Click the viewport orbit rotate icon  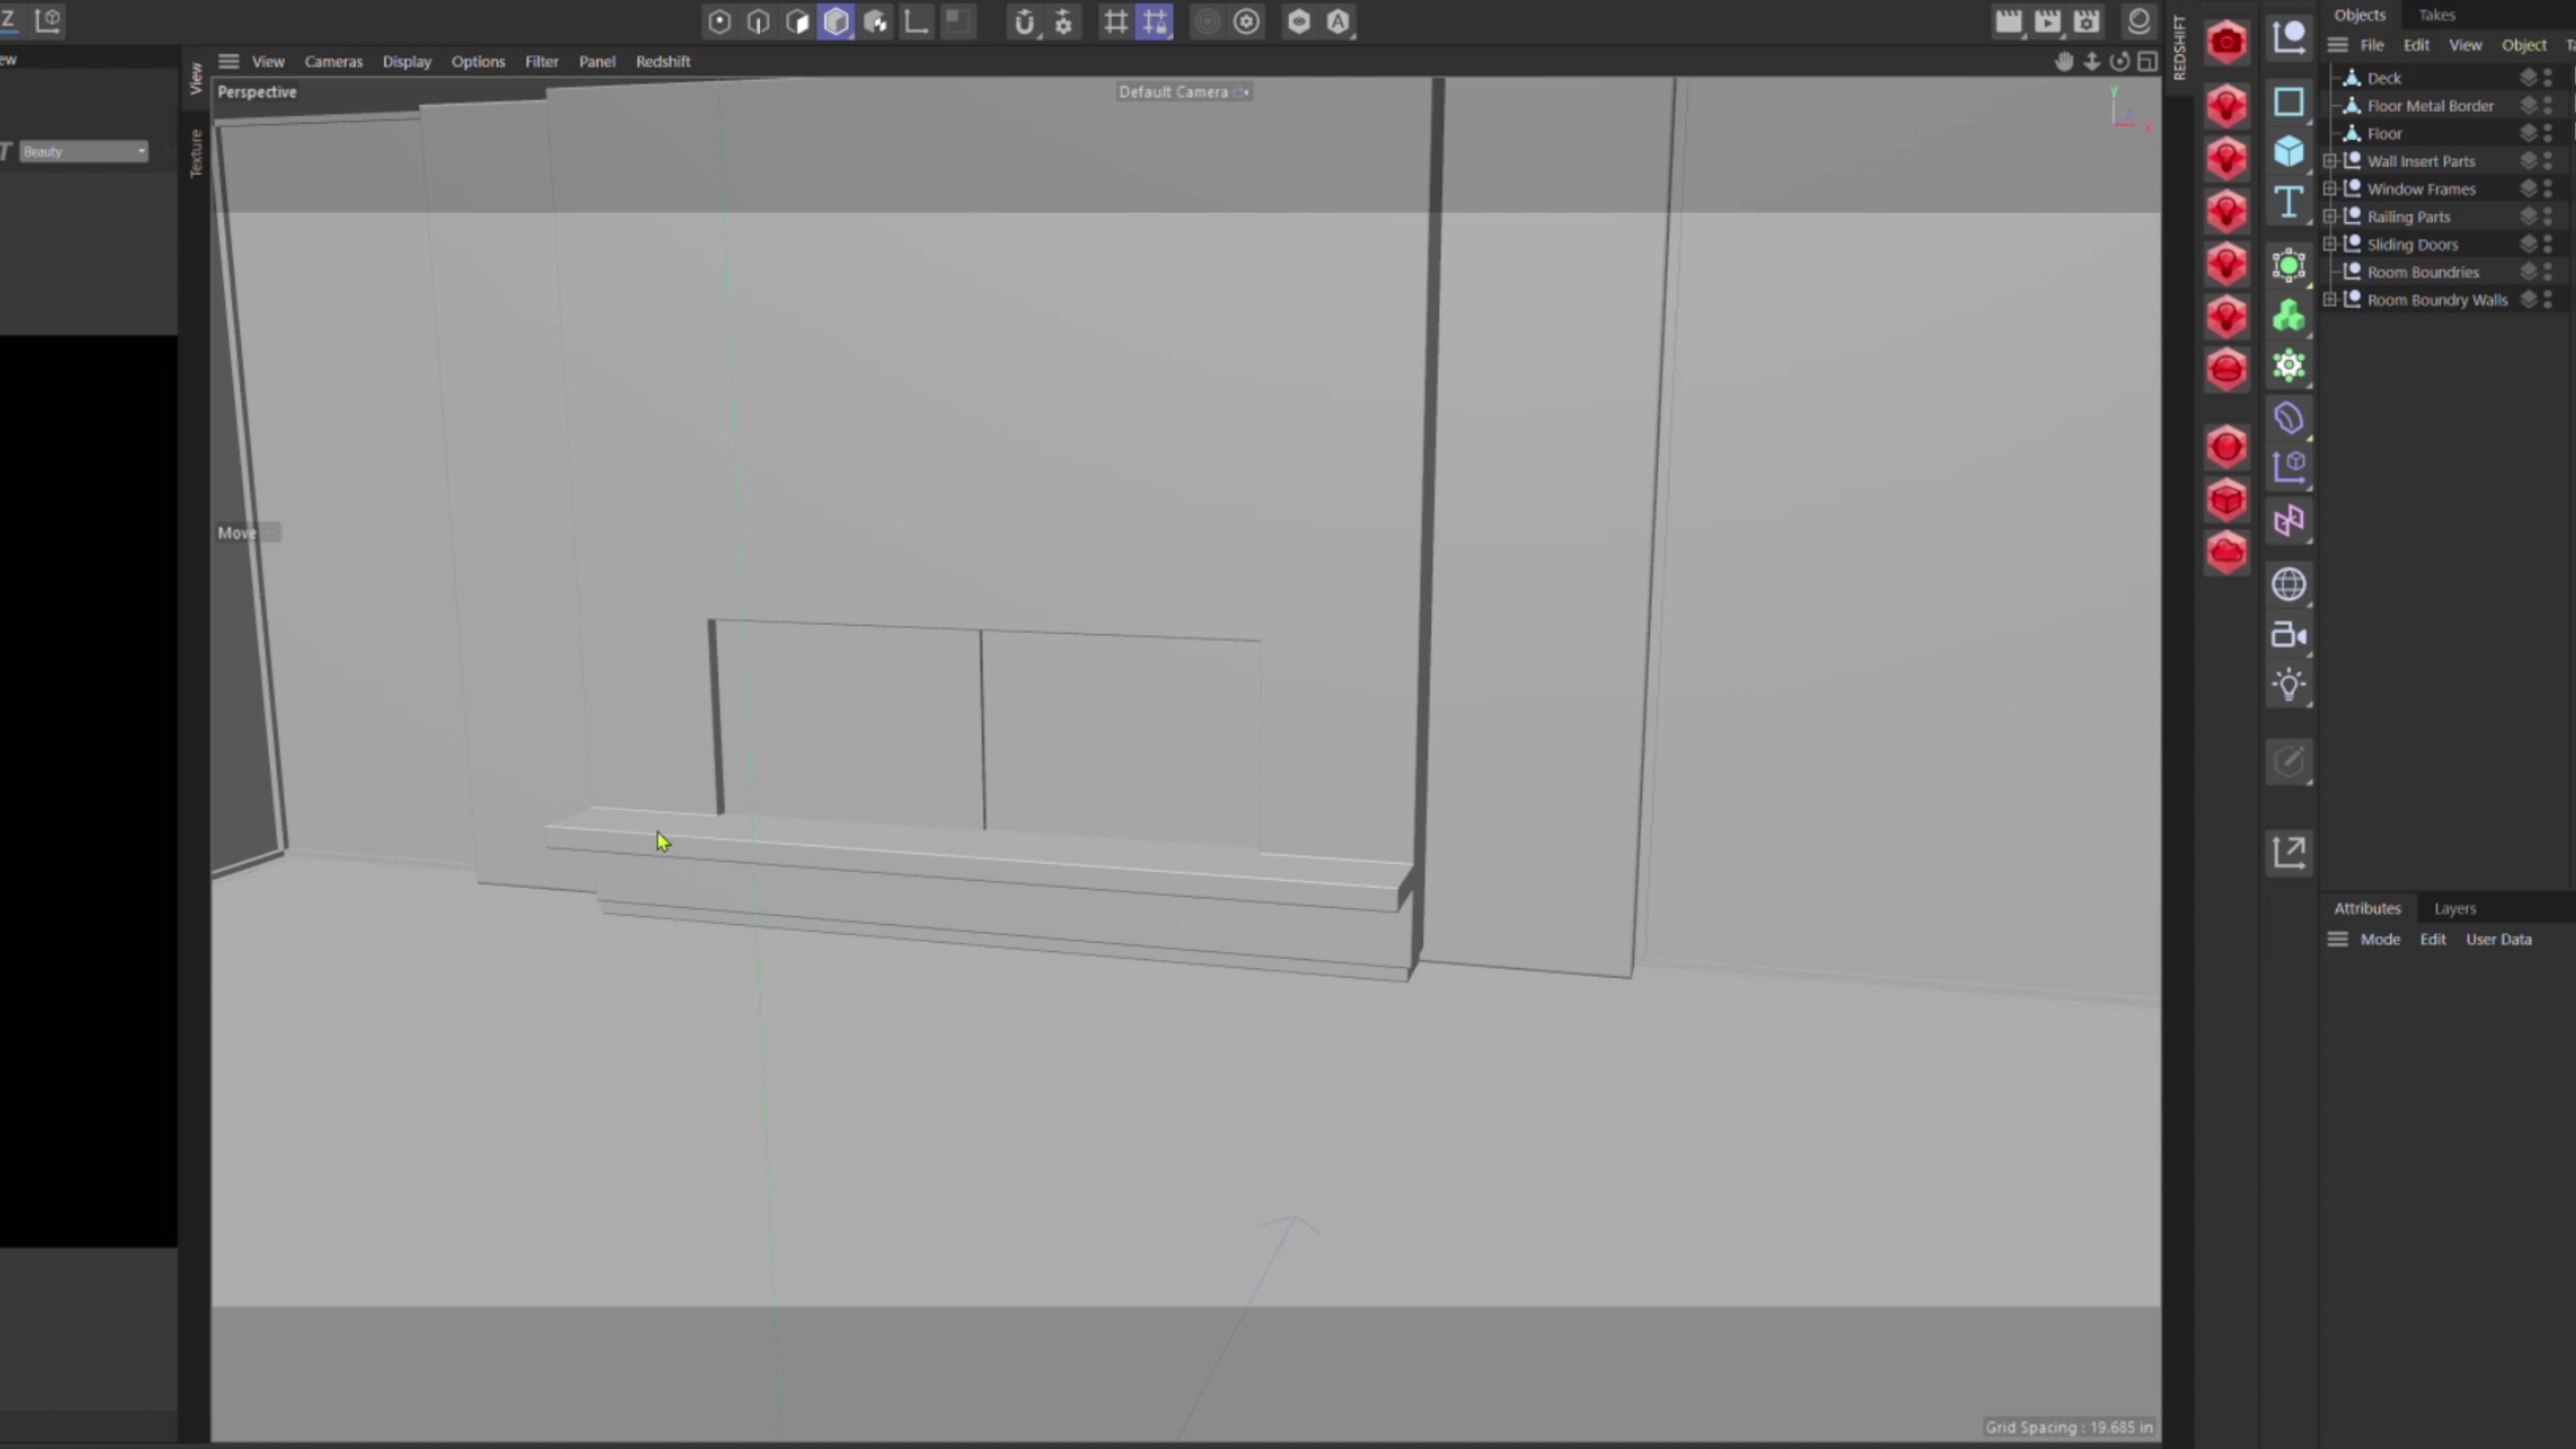[x=2119, y=62]
